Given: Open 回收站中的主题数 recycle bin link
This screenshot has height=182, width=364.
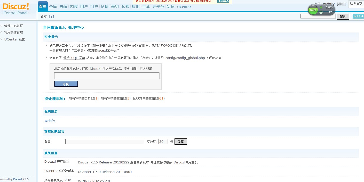Looking at the screenshot, I should [145, 98].
